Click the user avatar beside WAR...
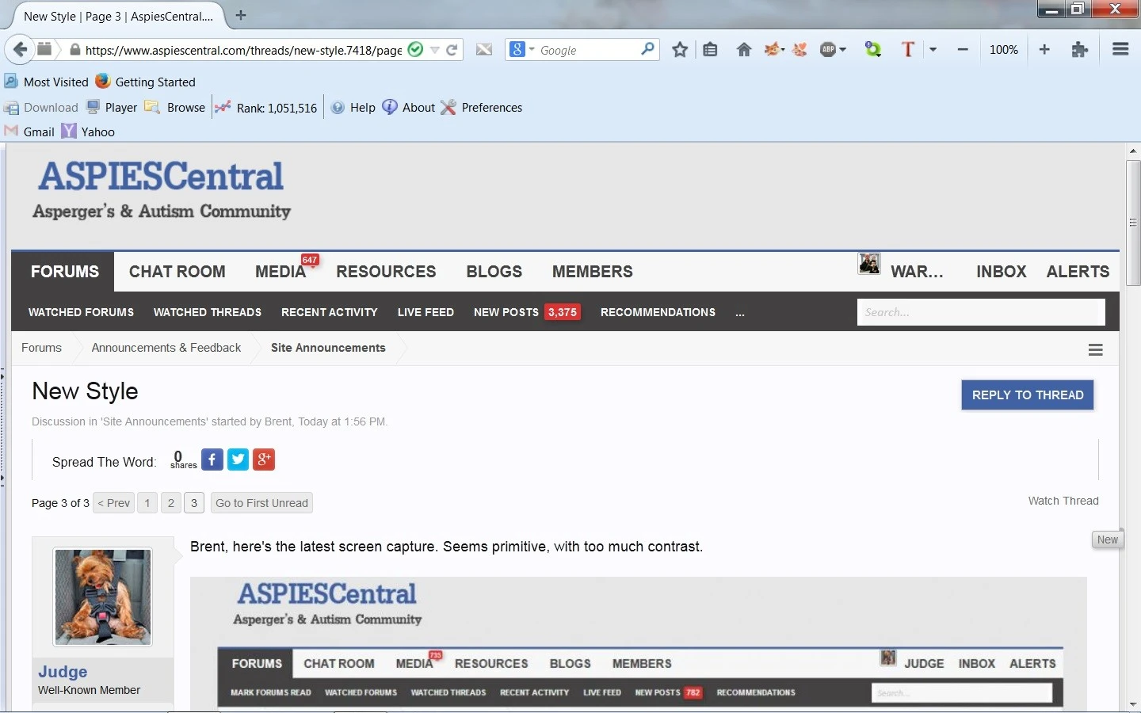The height and width of the screenshot is (713, 1141). pos(869,264)
